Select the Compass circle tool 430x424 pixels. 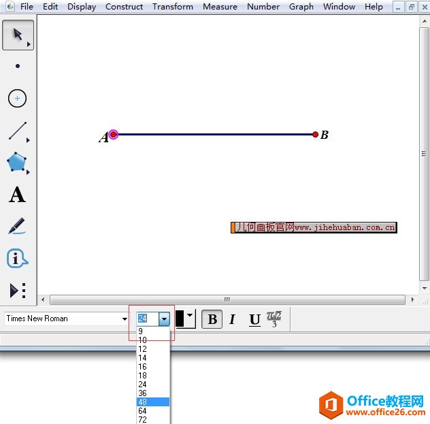(x=17, y=98)
